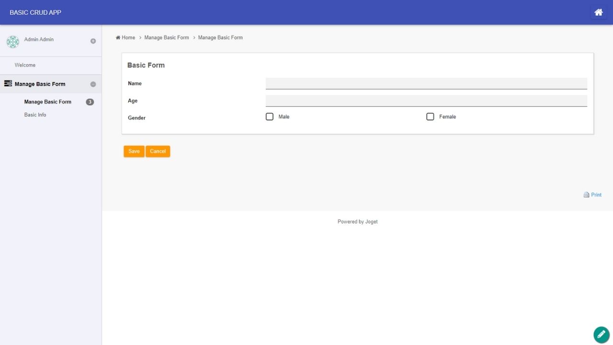Focus the Age input field
The height and width of the screenshot is (345, 613).
426,101
